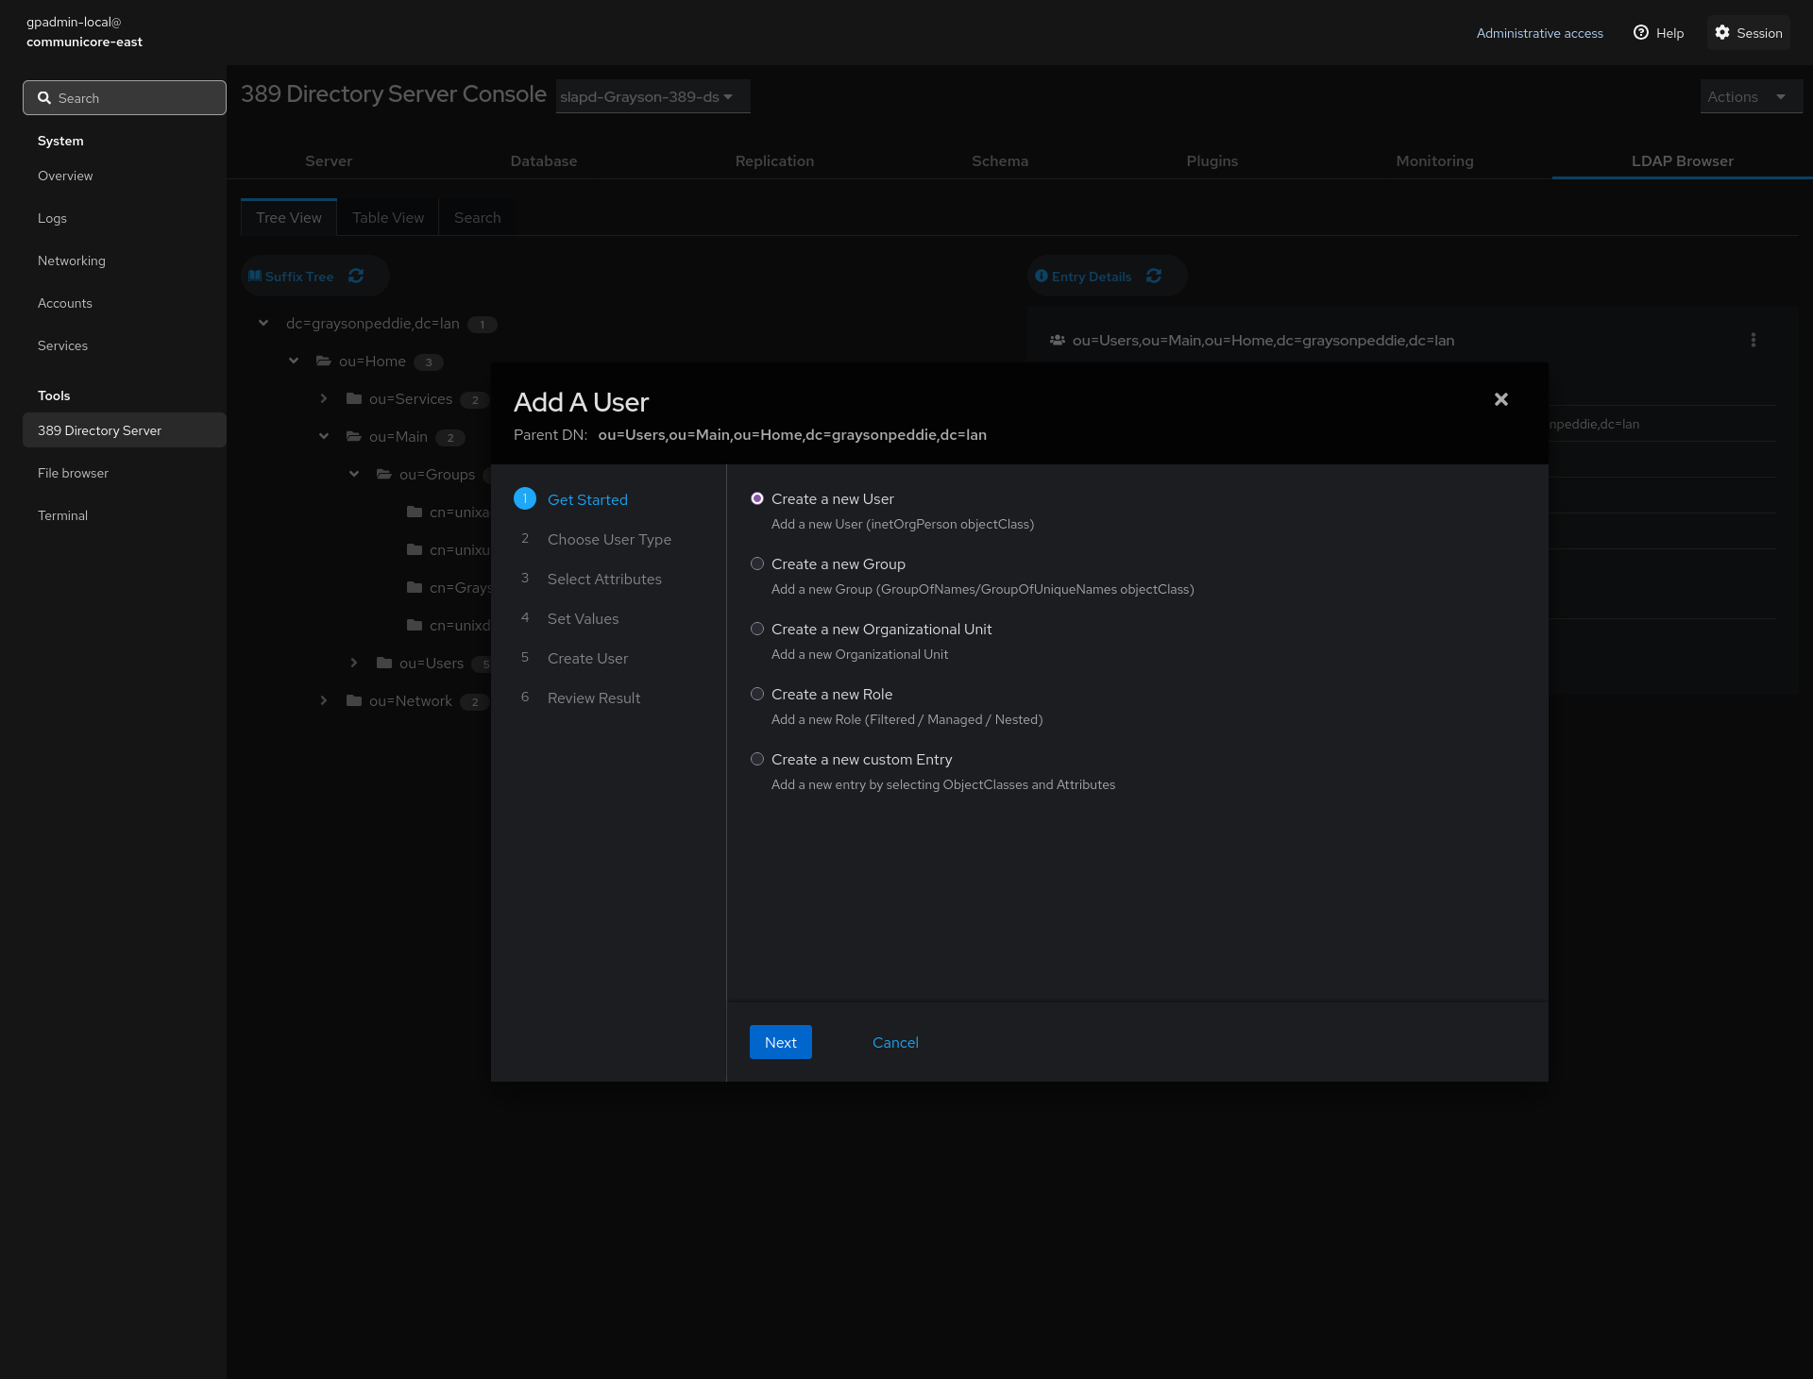Click the Entry Details info icon
Viewport: 1813px width, 1379px height.
[1042, 276]
